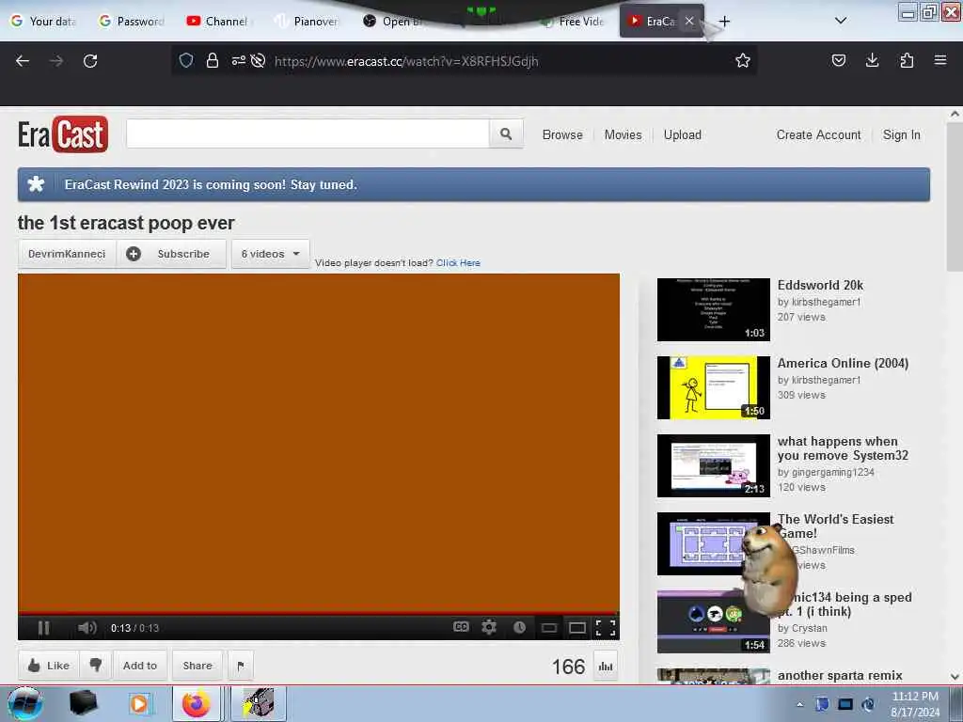Click the EraCast search field

[308, 133]
